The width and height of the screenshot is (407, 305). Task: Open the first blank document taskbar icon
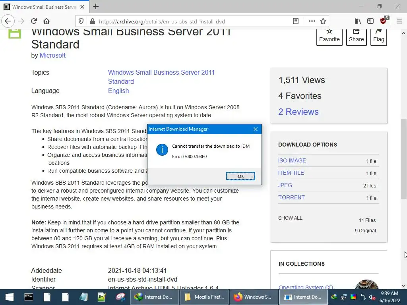(47, 297)
